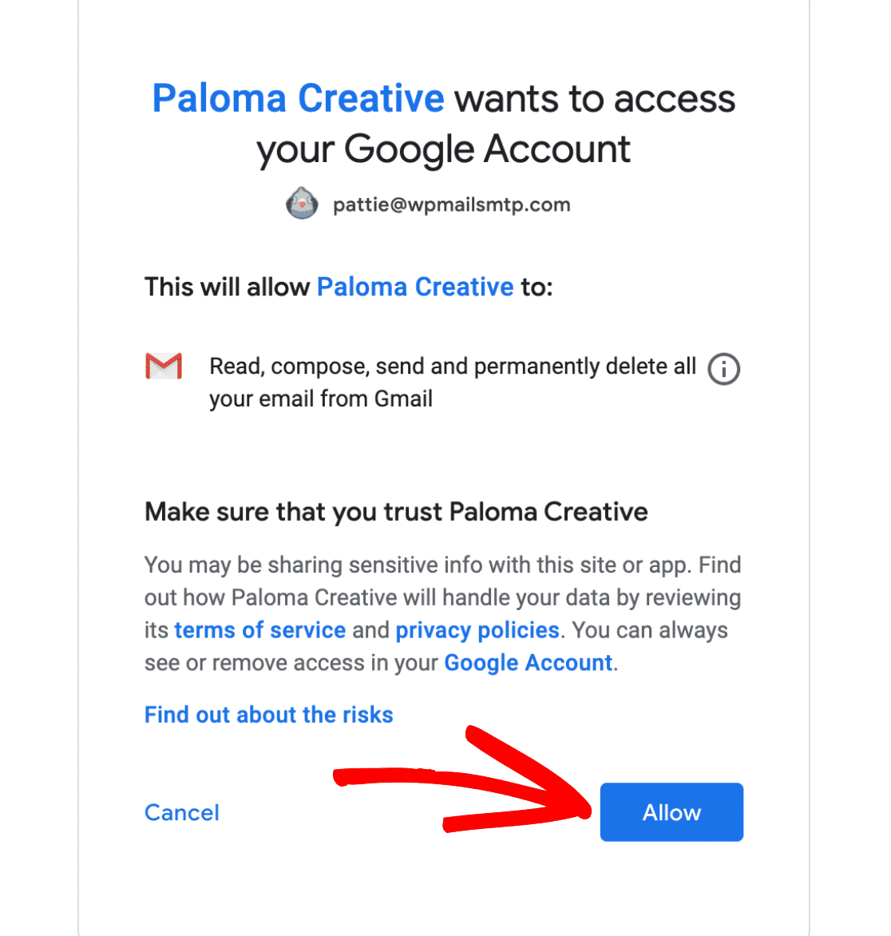Image resolution: width=891 pixels, height=936 pixels.
Task: Click the "wants to access your Google Account" text
Action: tap(495, 124)
